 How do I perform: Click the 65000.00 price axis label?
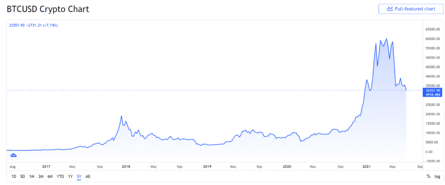[x=431, y=30]
